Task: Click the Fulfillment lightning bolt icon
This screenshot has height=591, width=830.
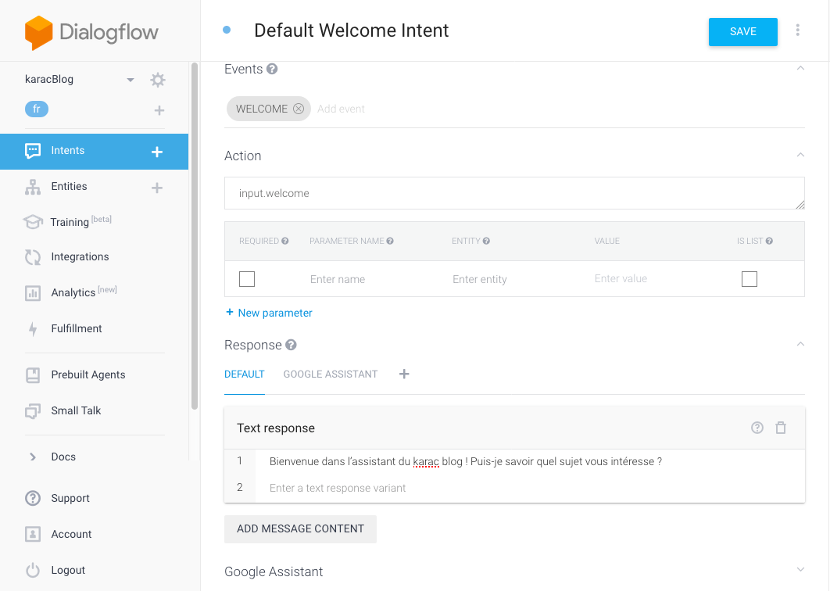Action: 33,329
